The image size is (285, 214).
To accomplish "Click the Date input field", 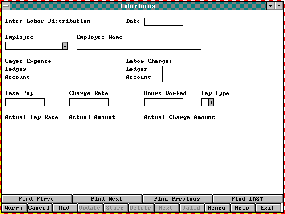I will click(163, 22).
